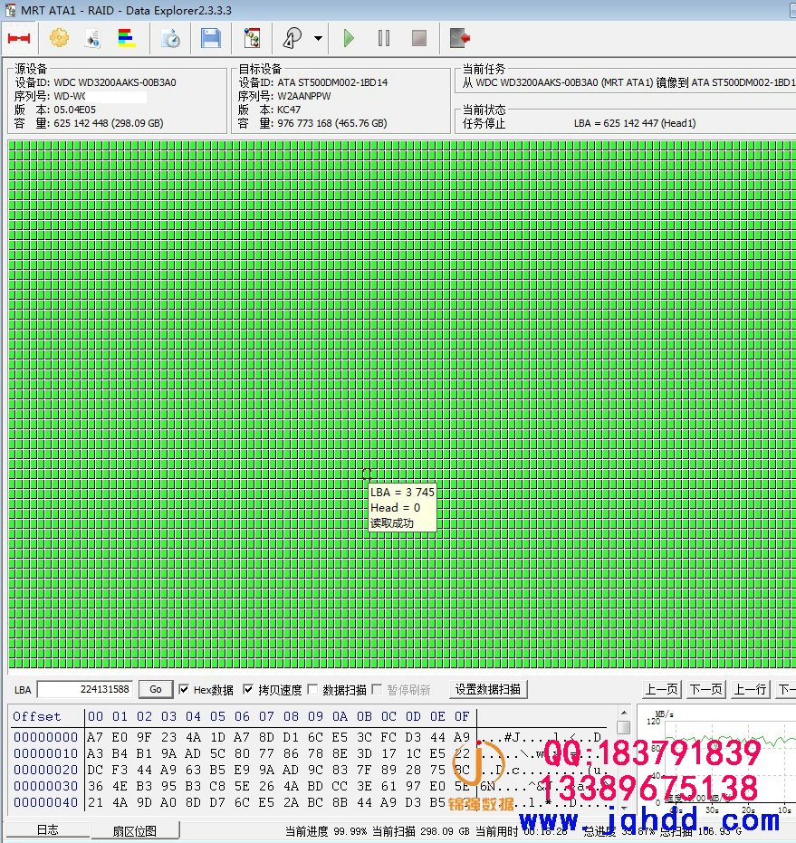Screen dimensions: 796x843
Task: Click source capacity 625 142 448 text
Action: click(108, 123)
